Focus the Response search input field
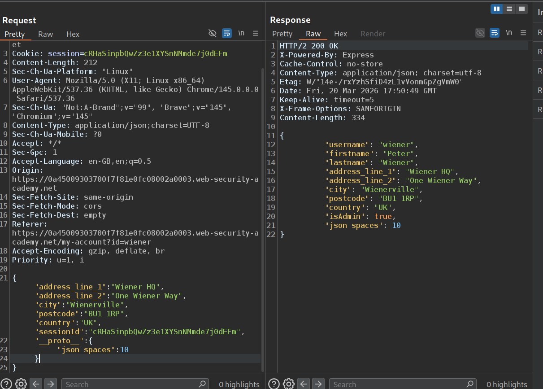 (399, 384)
